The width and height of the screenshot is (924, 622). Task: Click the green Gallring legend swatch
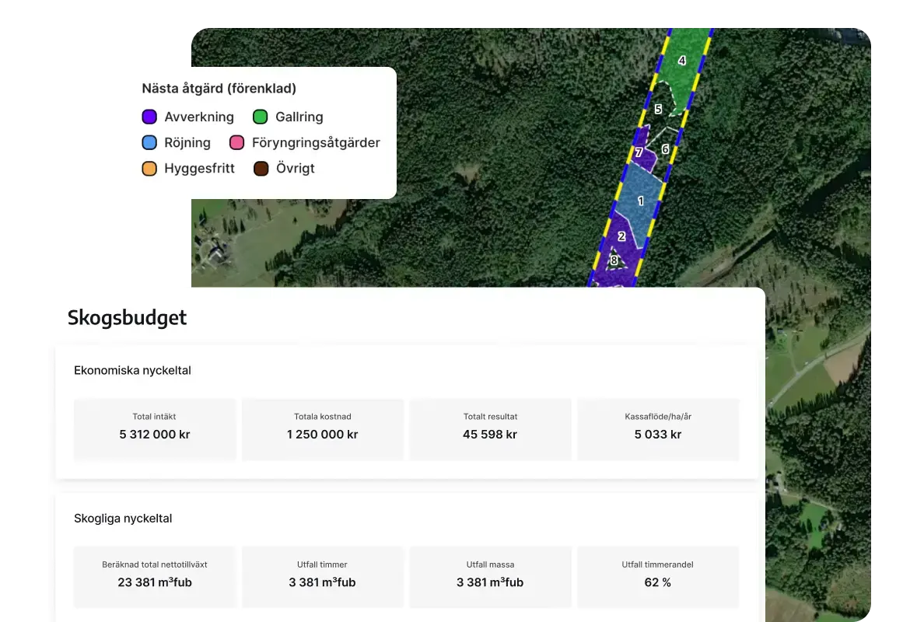pos(261,117)
